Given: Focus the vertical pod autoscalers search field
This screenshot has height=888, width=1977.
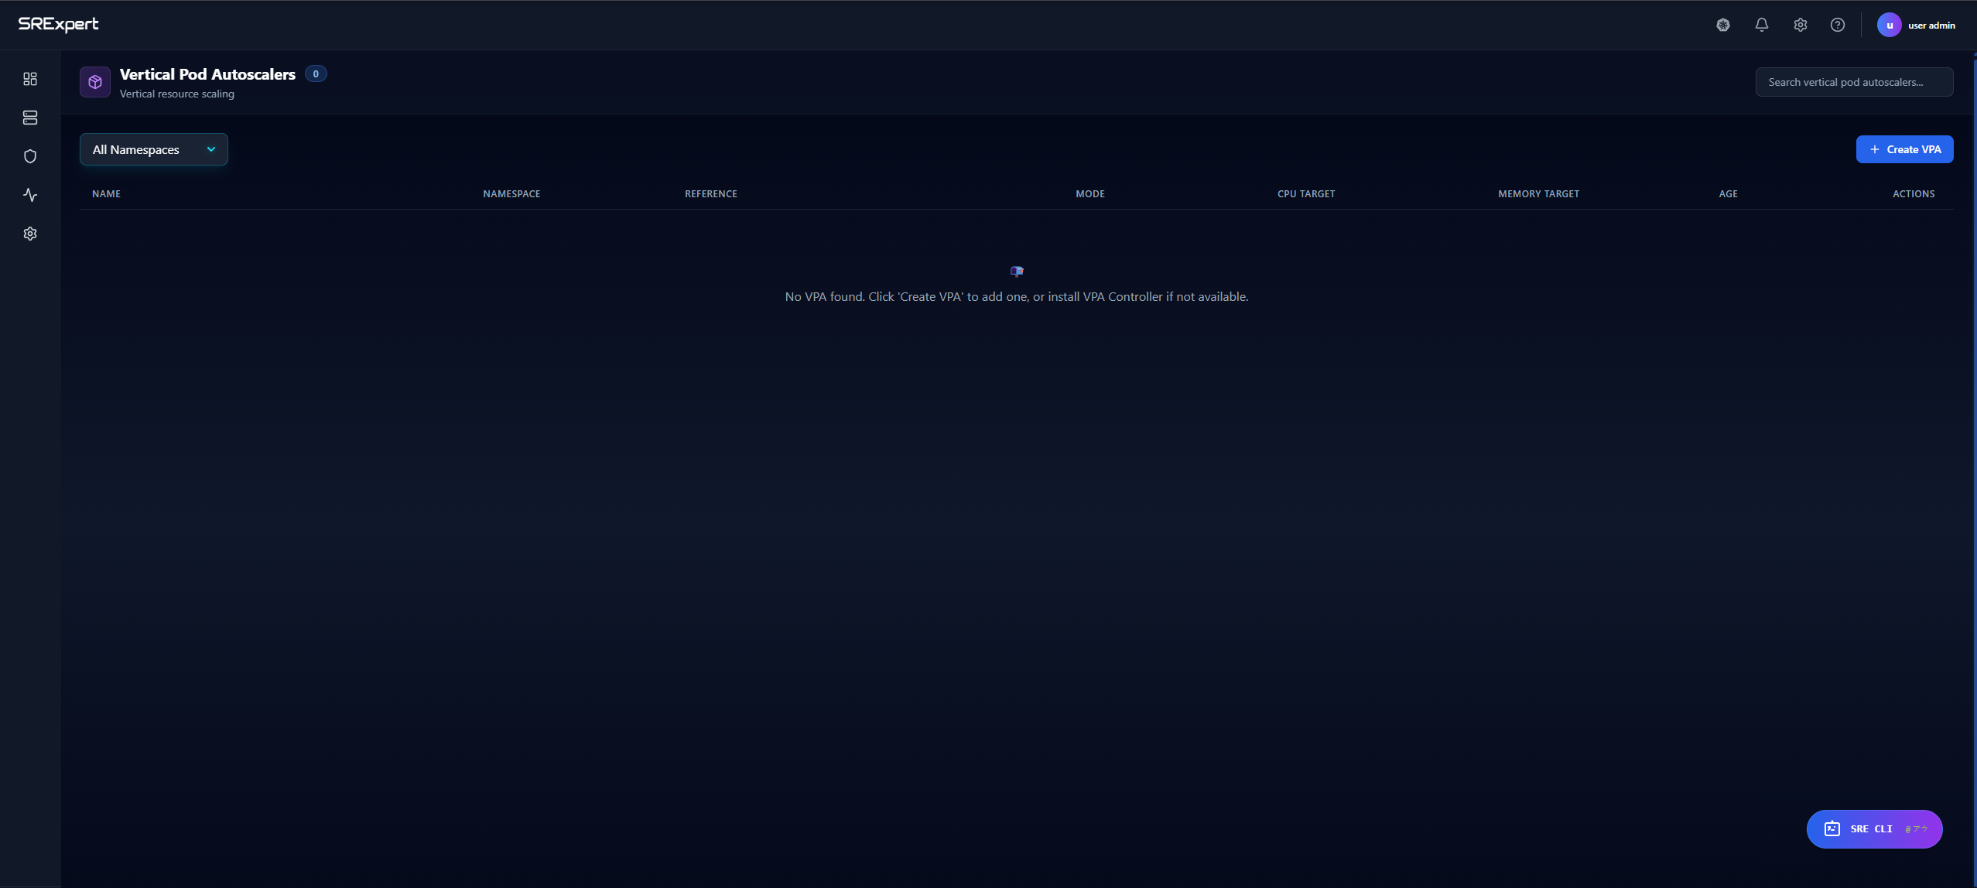Looking at the screenshot, I should [x=1854, y=82].
